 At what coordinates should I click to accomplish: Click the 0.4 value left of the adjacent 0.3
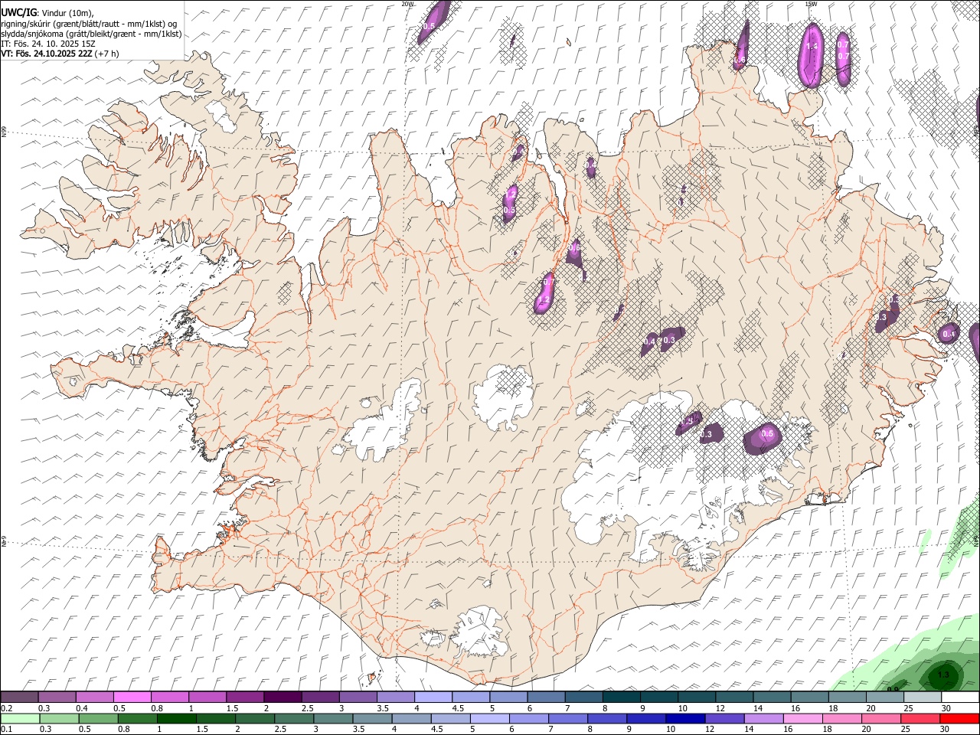650,341
